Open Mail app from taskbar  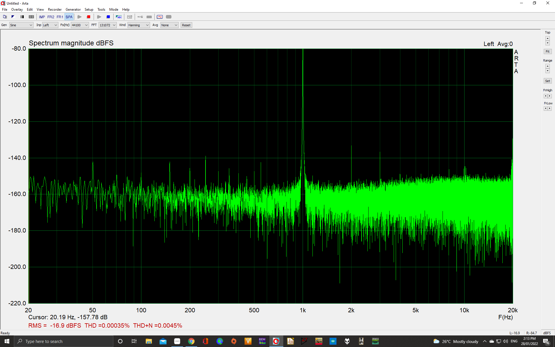pyautogui.click(x=163, y=341)
